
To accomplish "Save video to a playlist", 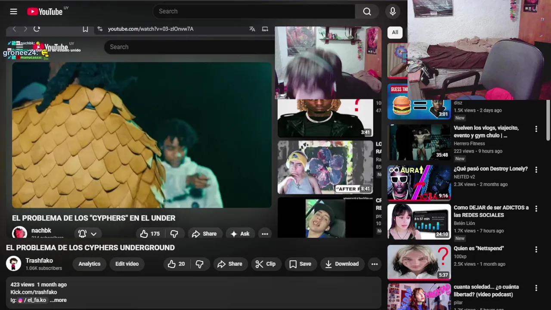I will [x=300, y=264].
